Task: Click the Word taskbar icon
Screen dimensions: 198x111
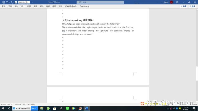Action: point(87,108)
